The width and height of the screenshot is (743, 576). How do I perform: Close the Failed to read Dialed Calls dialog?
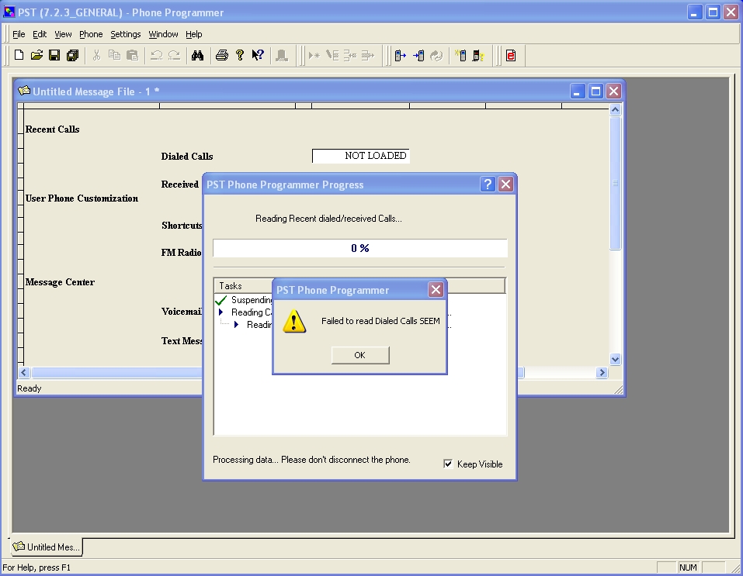436,290
